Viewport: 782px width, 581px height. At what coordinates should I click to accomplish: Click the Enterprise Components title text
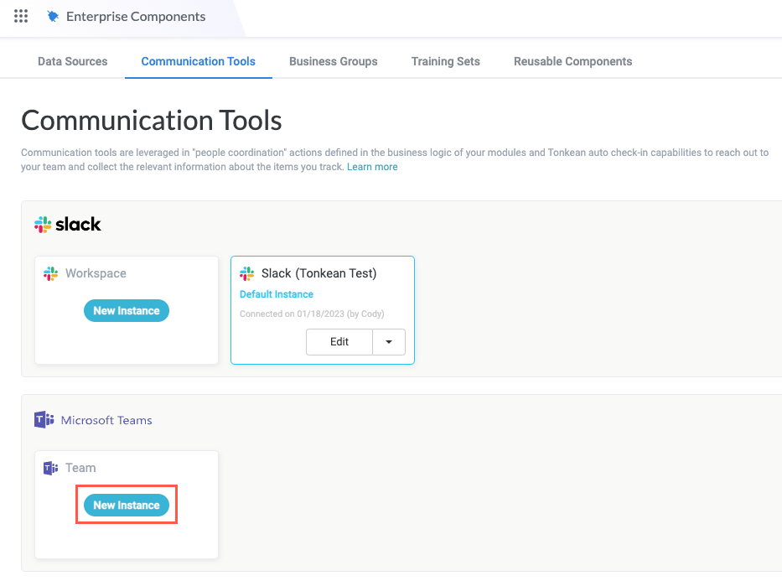[x=136, y=17]
